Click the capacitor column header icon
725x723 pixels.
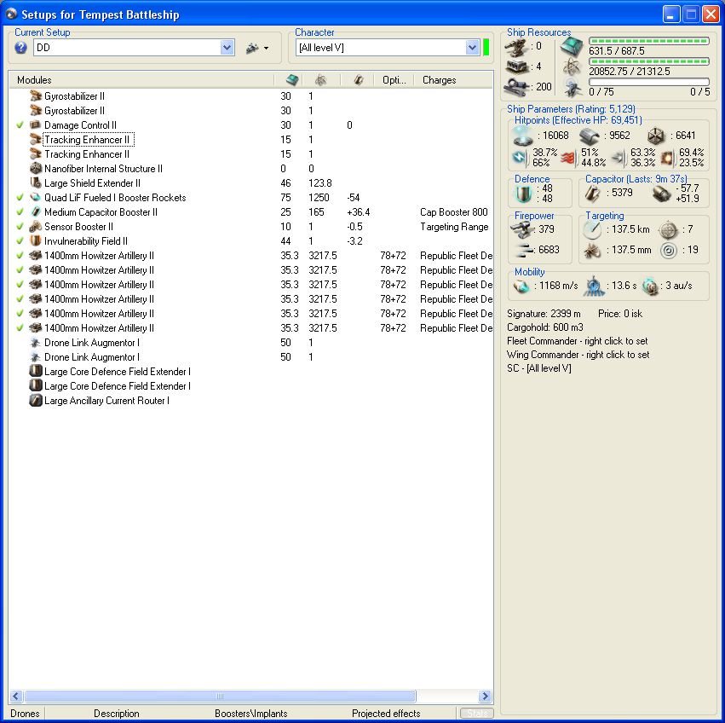click(x=358, y=80)
